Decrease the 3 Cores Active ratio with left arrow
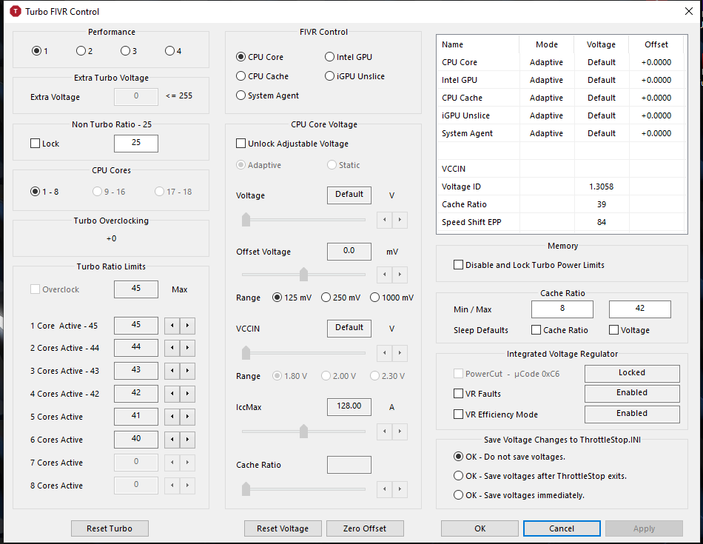703x544 pixels. (x=172, y=371)
